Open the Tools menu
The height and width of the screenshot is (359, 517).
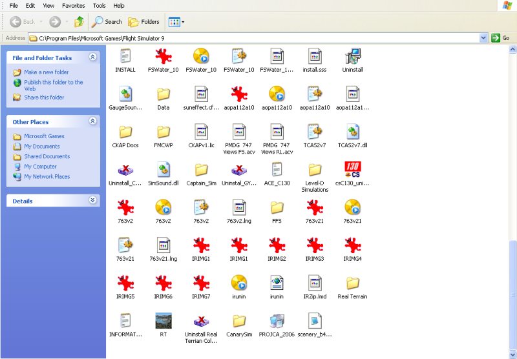(99, 5)
